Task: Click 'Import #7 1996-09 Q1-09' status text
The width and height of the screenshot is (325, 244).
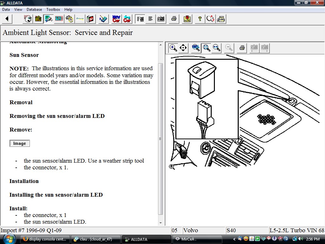Action: pyautogui.click(x=31, y=230)
